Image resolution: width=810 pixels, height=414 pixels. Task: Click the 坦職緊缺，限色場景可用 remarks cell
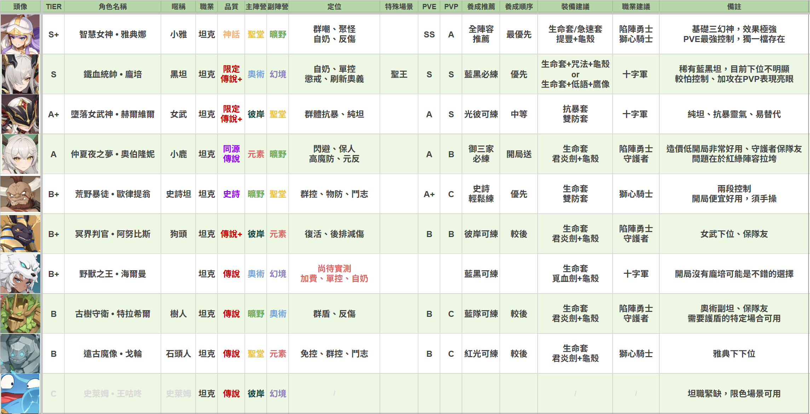pos(734,394)
